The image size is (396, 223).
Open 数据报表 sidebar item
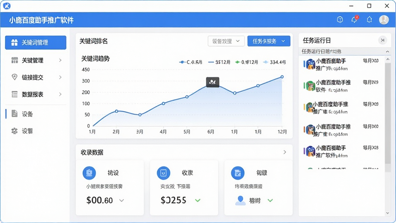36,94
